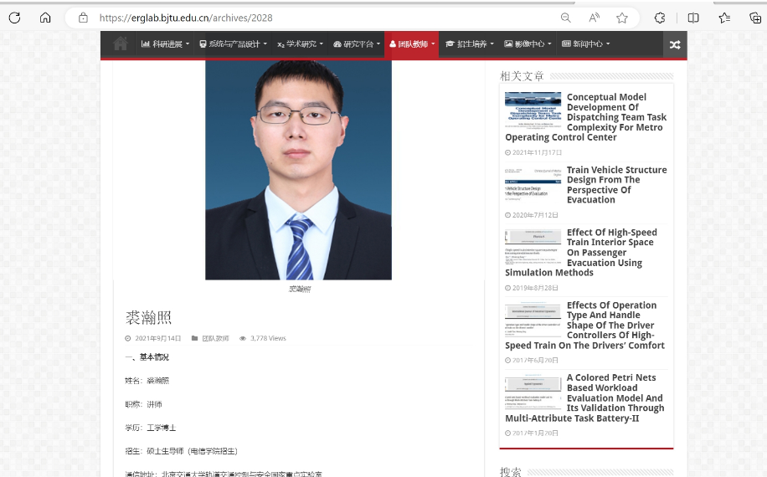Click the browser home icon

(45, 18)
